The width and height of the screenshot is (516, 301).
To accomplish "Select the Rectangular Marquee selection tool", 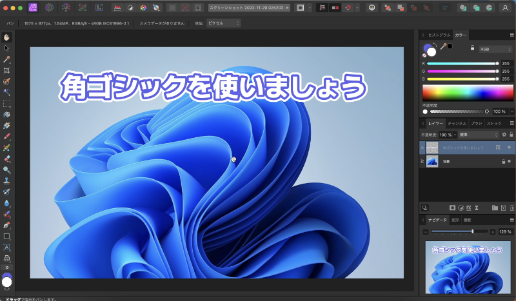I will coord(6,104).
